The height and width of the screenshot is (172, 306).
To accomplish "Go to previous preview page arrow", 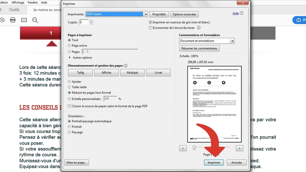I will click(x=183, y=148).
